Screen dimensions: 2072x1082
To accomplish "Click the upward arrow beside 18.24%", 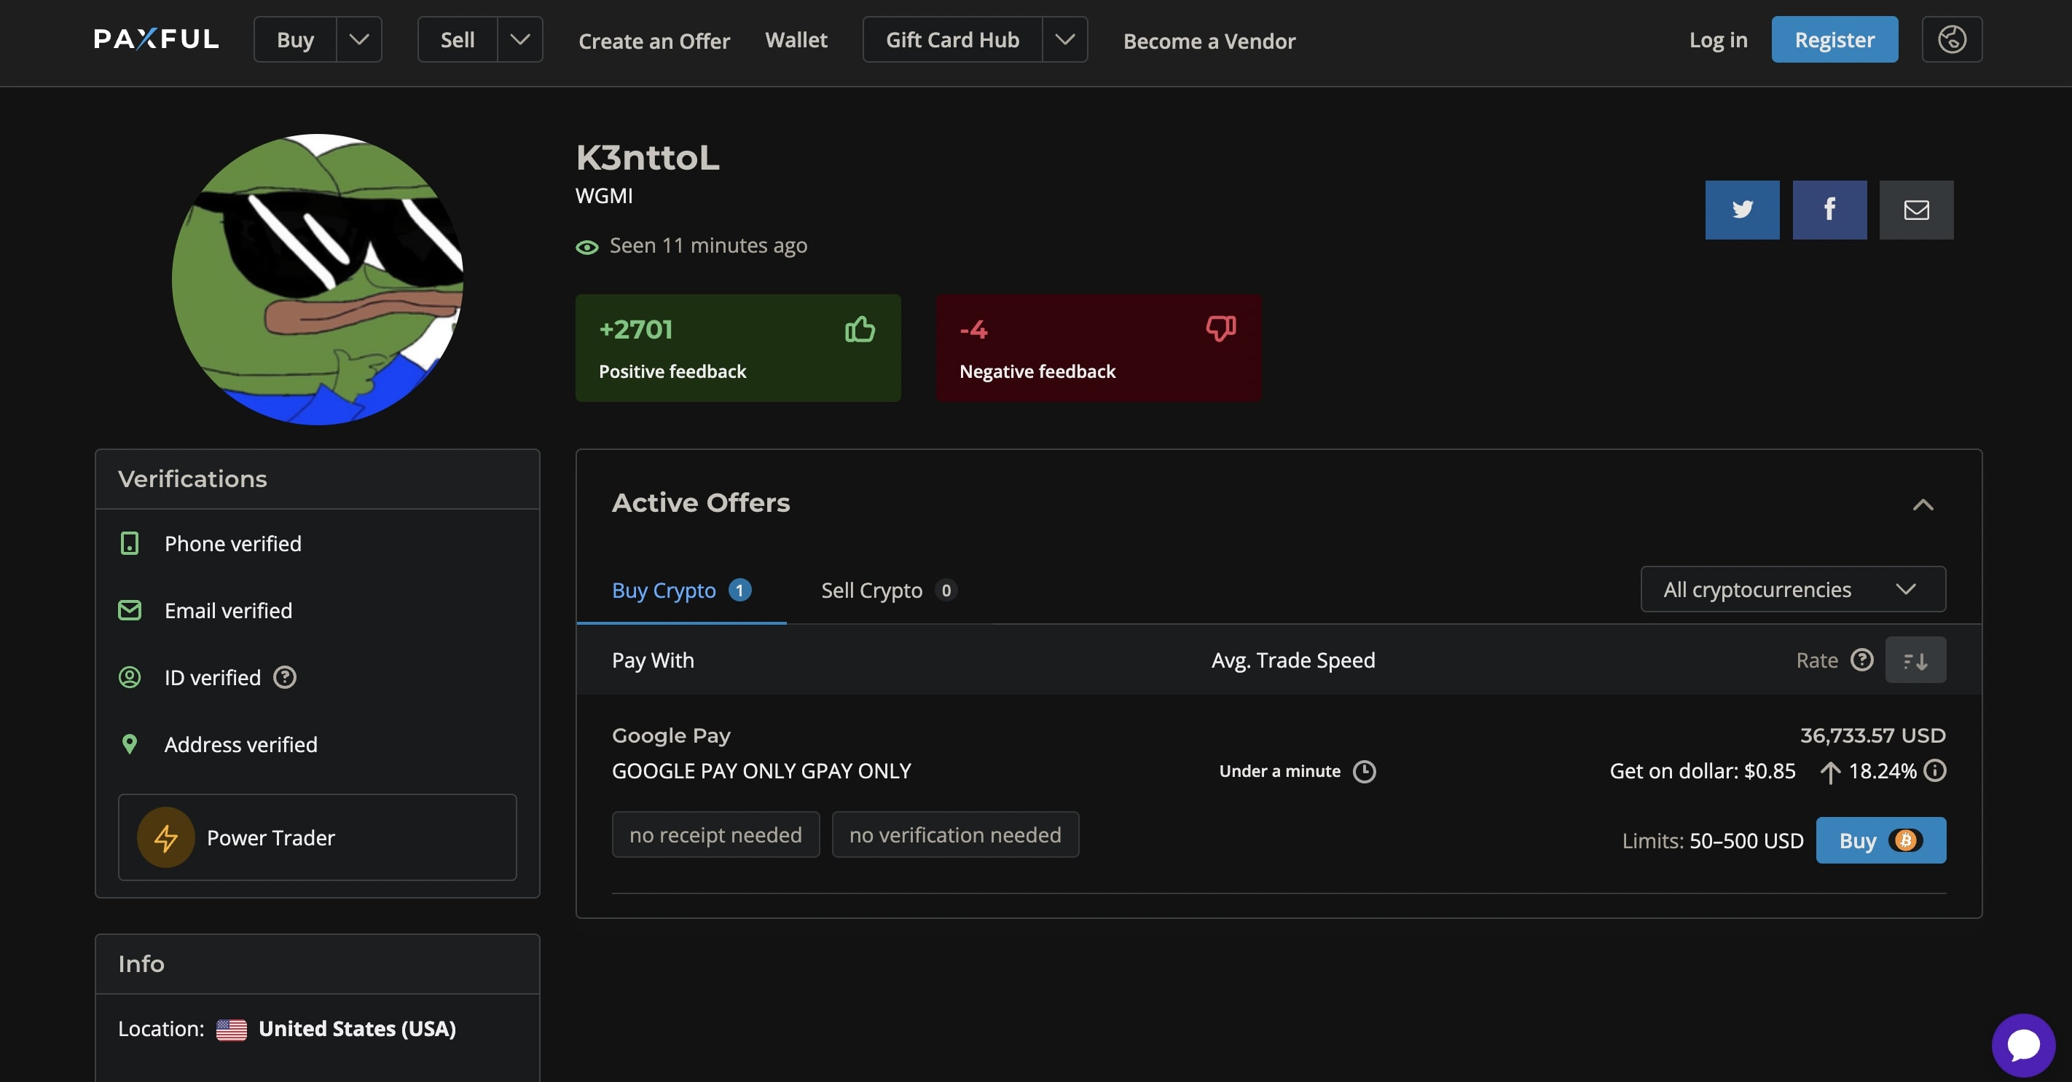I will 1830,772.
